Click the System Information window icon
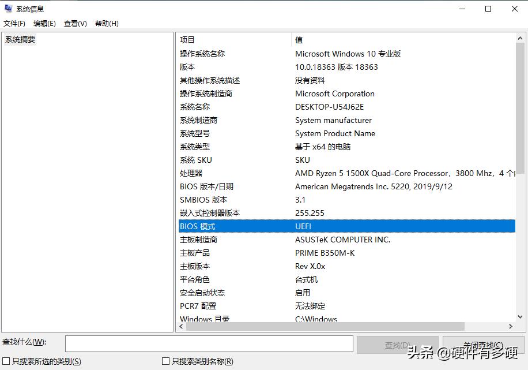This screenshot has width=528, height=370. tap(7, 8)
